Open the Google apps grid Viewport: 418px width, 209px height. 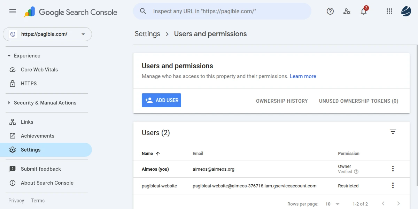(x=389, y=11)
